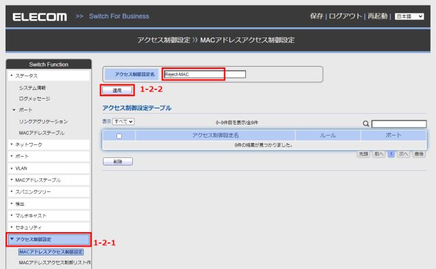
Task: Expand the ネットワーク sidebar section
Action: (48, 145)
